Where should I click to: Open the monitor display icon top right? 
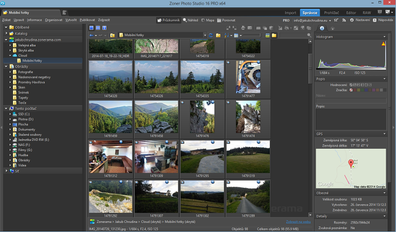[x=388, y=12]
